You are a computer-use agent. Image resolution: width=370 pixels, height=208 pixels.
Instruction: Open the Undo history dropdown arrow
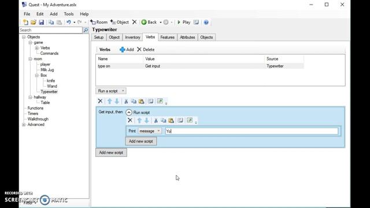(75, 22)
